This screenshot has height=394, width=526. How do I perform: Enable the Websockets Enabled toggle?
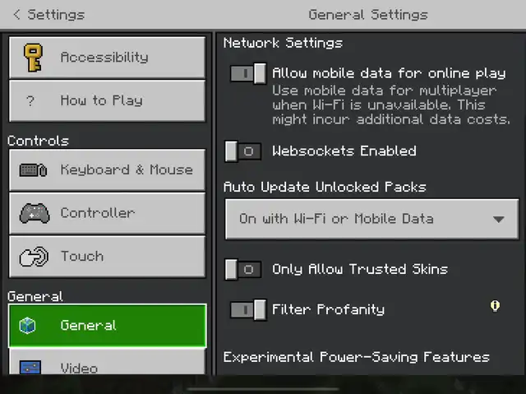click(243, 151)
